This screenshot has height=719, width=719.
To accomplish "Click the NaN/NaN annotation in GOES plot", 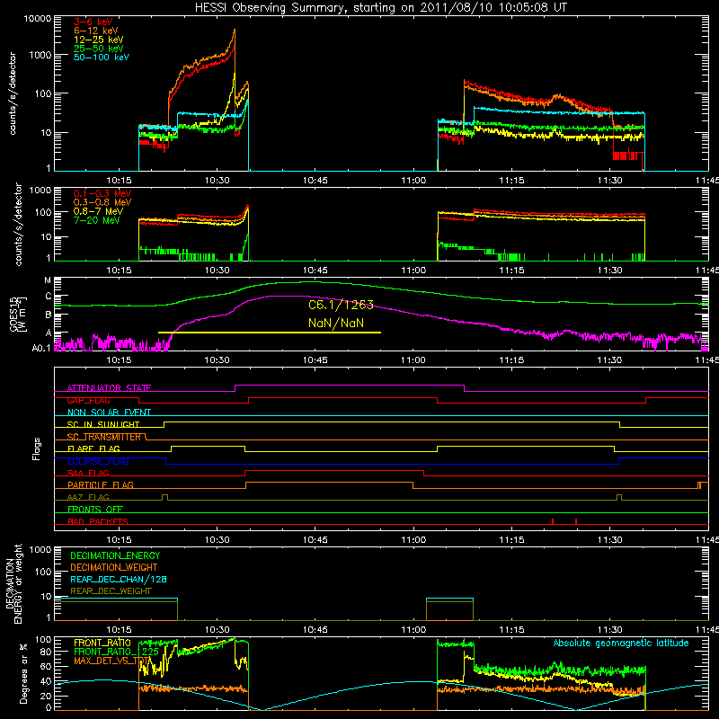I will (x=336, y=323).
